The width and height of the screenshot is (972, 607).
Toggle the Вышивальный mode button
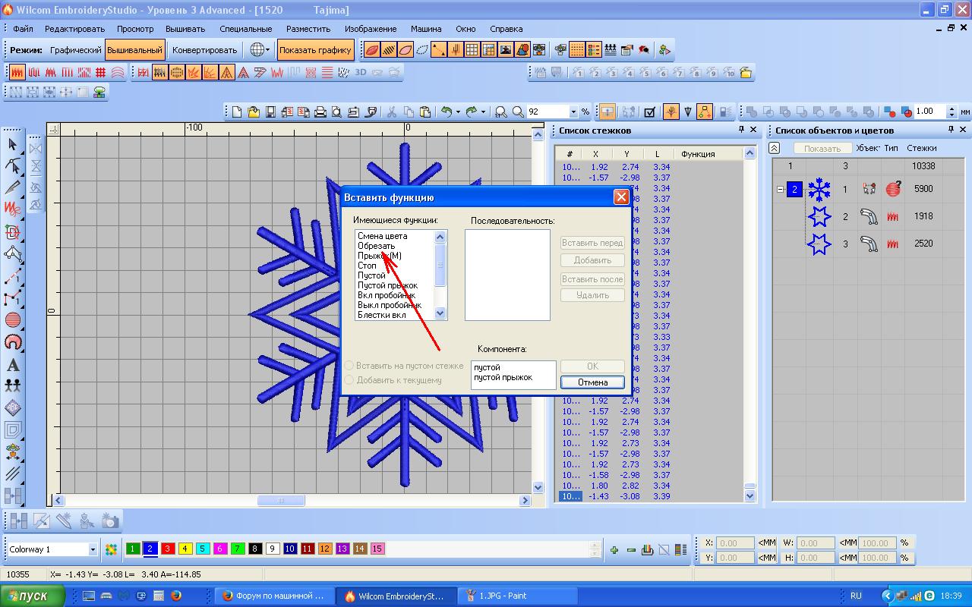pyautogui.click(x=134, y=50)
